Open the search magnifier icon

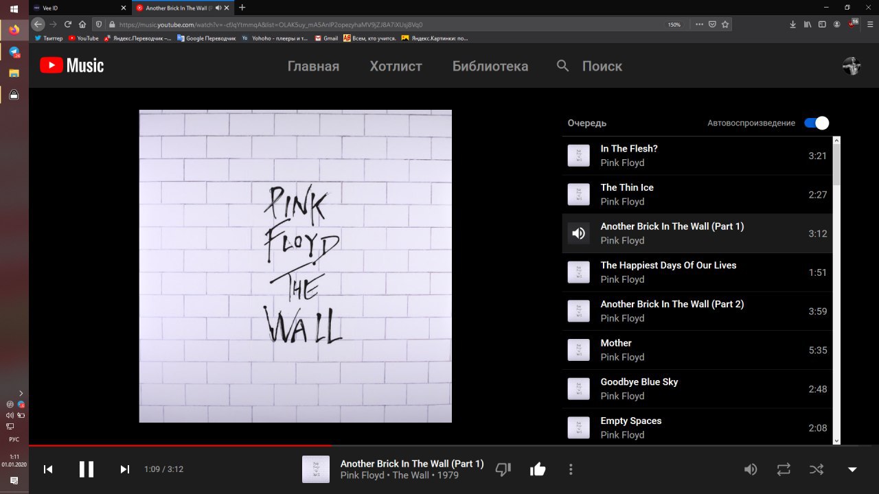click(563, 66)
